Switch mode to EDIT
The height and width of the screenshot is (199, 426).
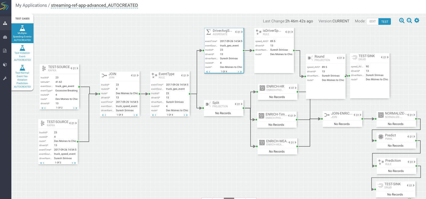[x=372, y=22]
